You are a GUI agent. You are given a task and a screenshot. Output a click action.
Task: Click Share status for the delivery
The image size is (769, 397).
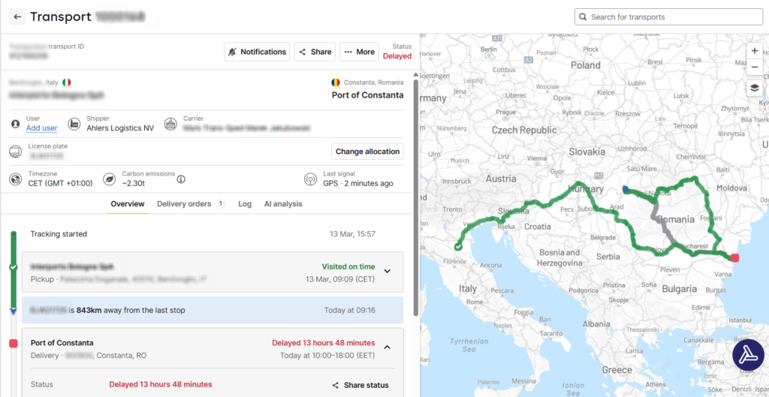[360, 385]
